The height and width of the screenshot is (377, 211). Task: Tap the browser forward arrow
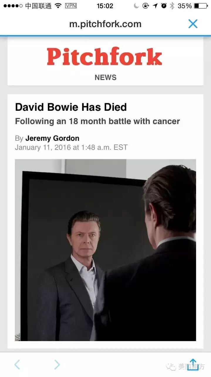click(57, 365)
